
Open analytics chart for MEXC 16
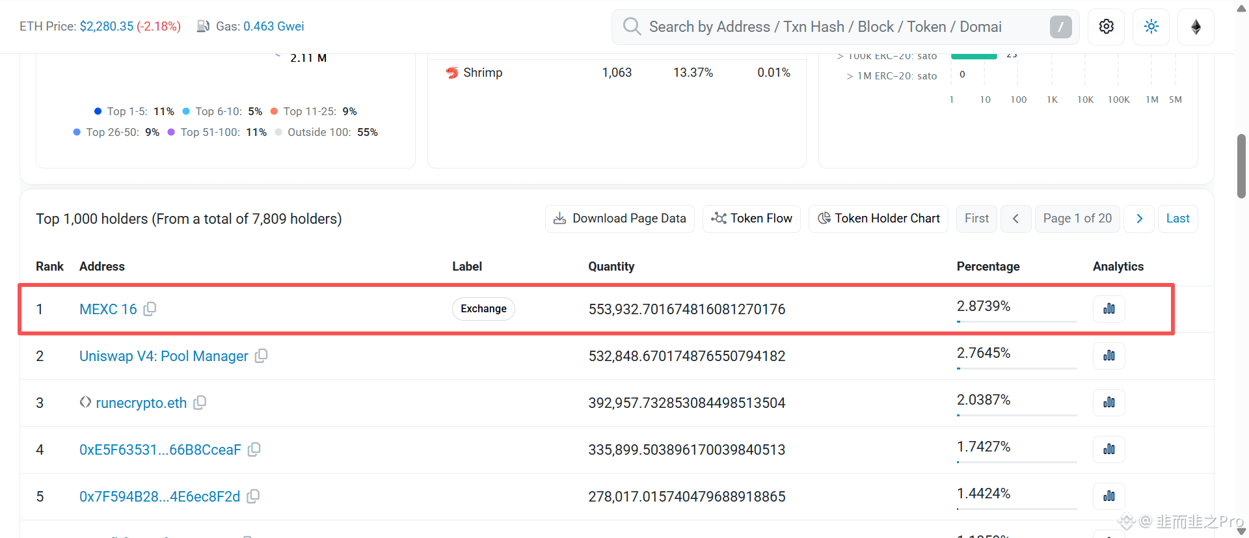click(1109, 309)
